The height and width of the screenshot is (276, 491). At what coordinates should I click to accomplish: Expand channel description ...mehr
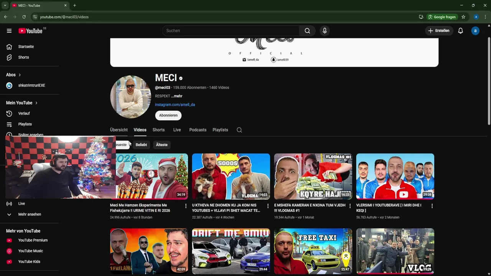click(176, 96)
